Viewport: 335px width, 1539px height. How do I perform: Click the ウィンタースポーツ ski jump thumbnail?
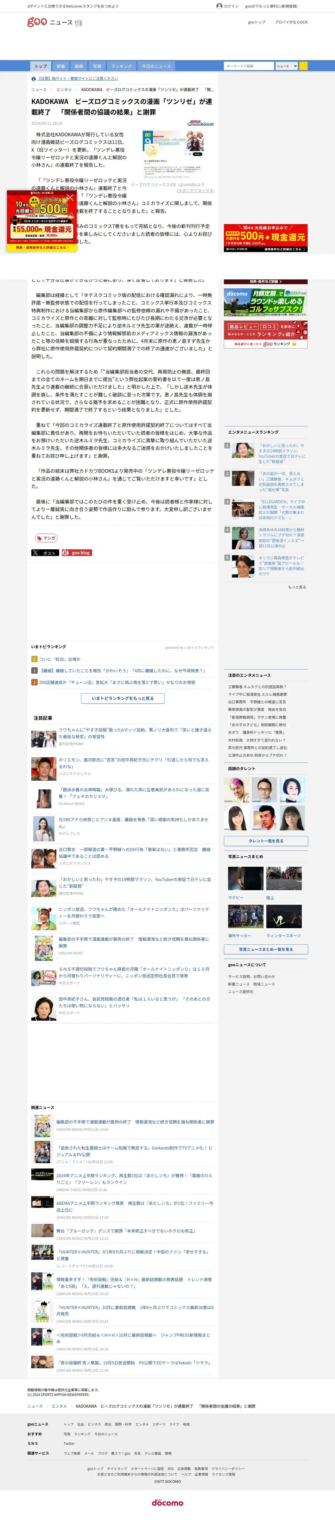click(284, 916)
